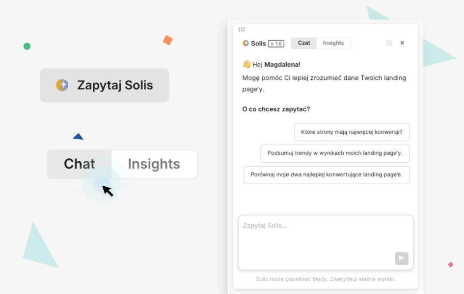Image resolution: width=464 pixels, height=294 pixels.
Task: Click the send message arrow button
Action: click(402, 259)
